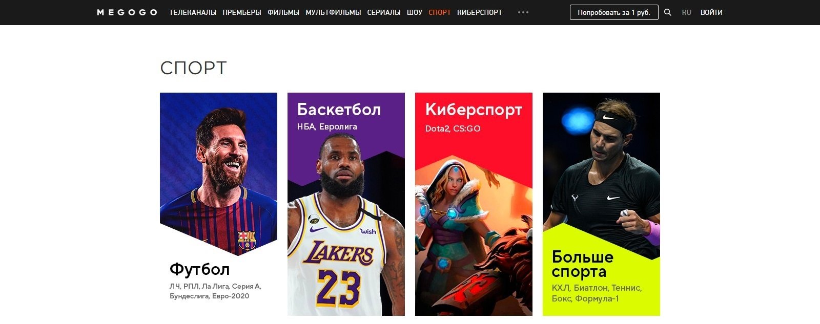Screen dimensions: 820x324
Task: Open Киберспорт in the top navigation
Action: coord(480,12)
